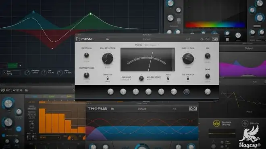Viewport: 266px width, 149px height.
Task: Click the Responsiveness knob in Opal
Action: [x=86, y=75]
